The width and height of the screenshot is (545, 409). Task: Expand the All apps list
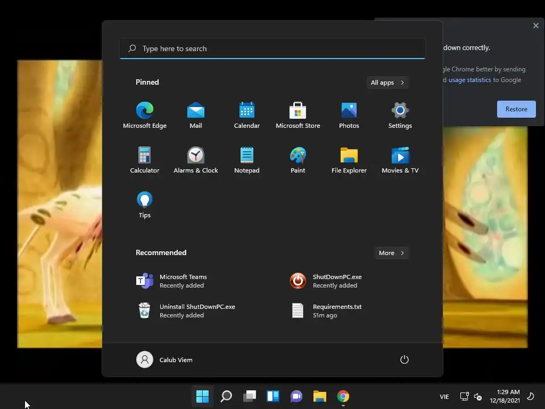point(387,83)
